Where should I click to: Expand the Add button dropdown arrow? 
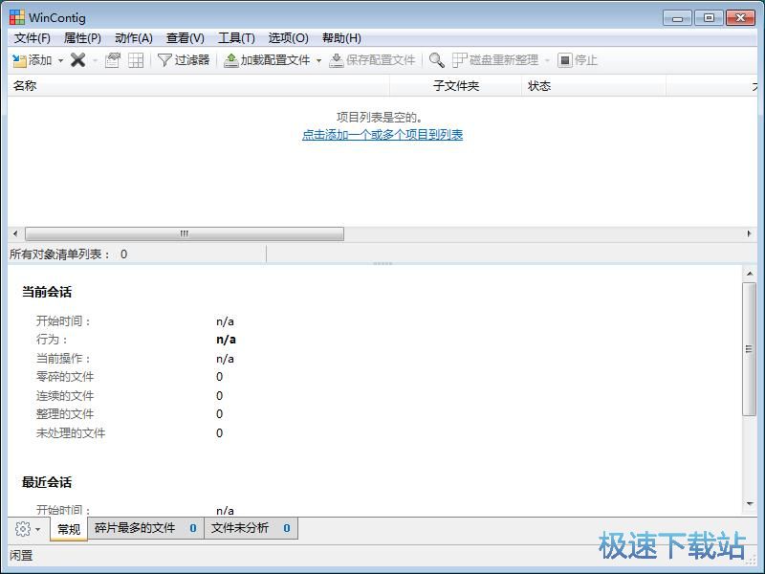[59, 60]
